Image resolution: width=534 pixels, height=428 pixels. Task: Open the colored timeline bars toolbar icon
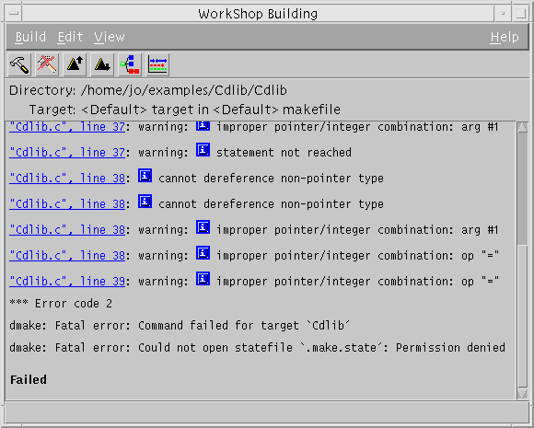[157, 64]
